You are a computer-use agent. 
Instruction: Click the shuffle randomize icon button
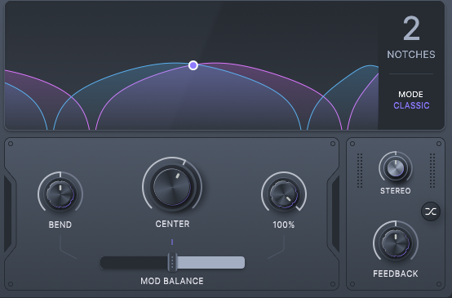431,211
